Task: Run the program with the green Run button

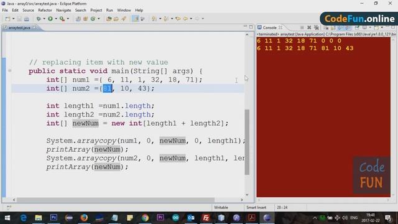Action: pyautogui.click(x=50, y=19)
